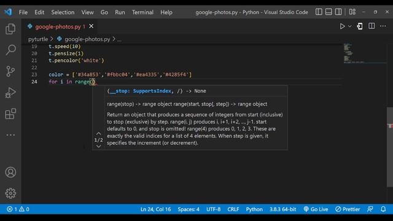Viewport: 393px width, 221px height.
Task: Open the Manage gear icon
Action: coord(10,193)
